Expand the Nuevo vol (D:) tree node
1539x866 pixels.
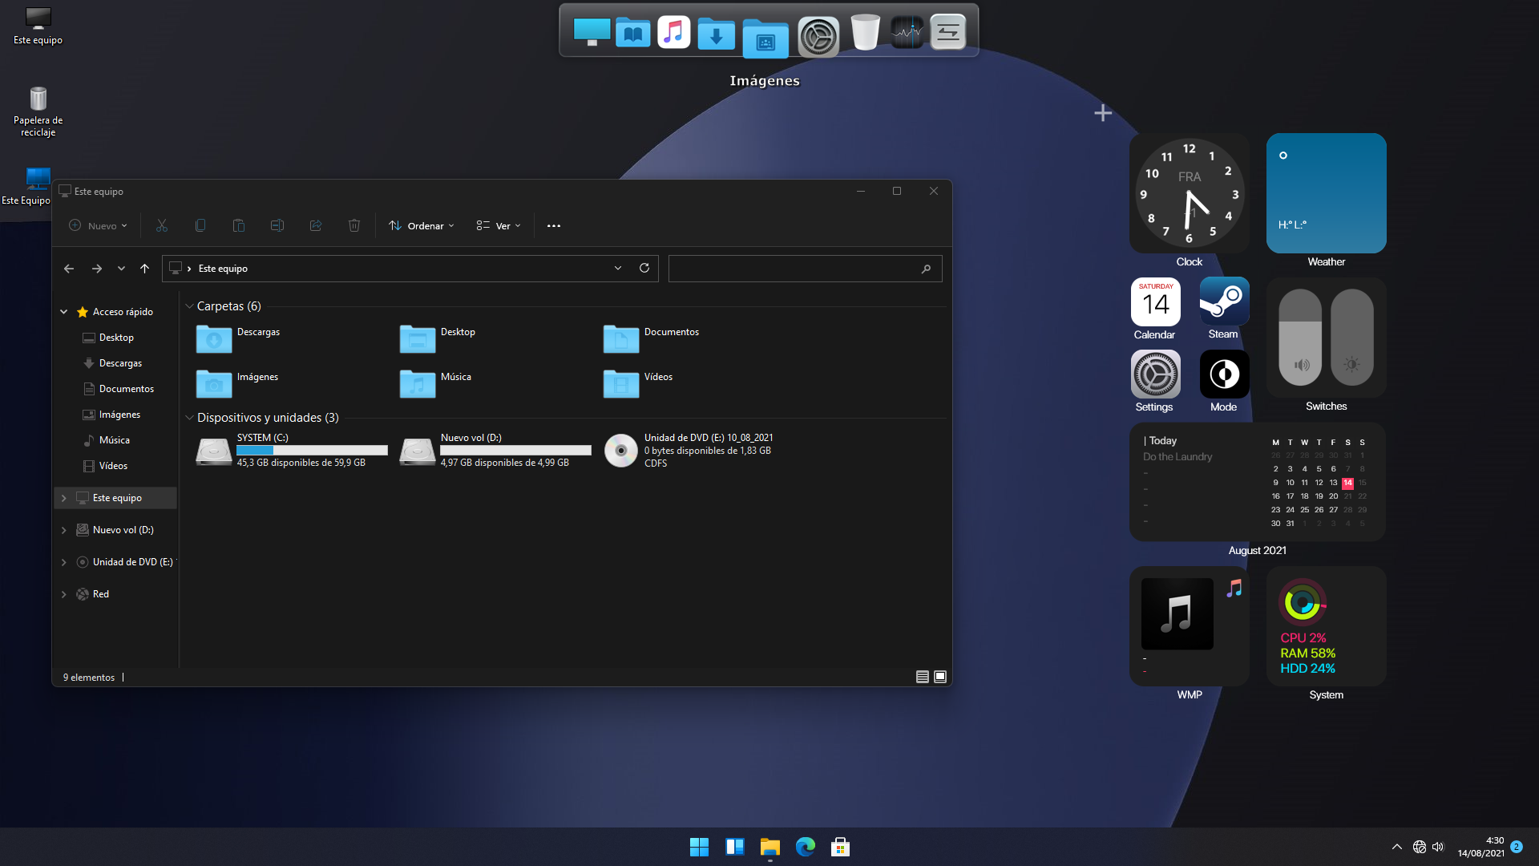pyautogui.click(x=64, y=530)
